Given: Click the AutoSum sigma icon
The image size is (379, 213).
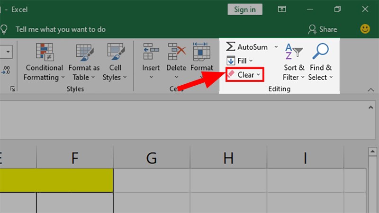Looking at the screenshot, I should (231, 47).
